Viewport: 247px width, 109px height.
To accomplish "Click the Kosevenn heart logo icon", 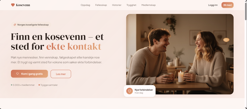I will pos(13,5).
